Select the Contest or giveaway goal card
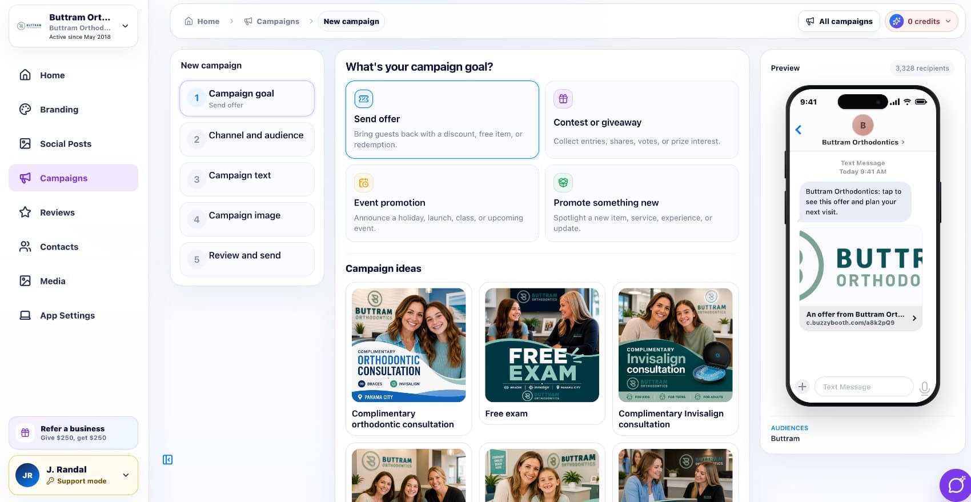The image size is (971, 502). pos(641,119)
